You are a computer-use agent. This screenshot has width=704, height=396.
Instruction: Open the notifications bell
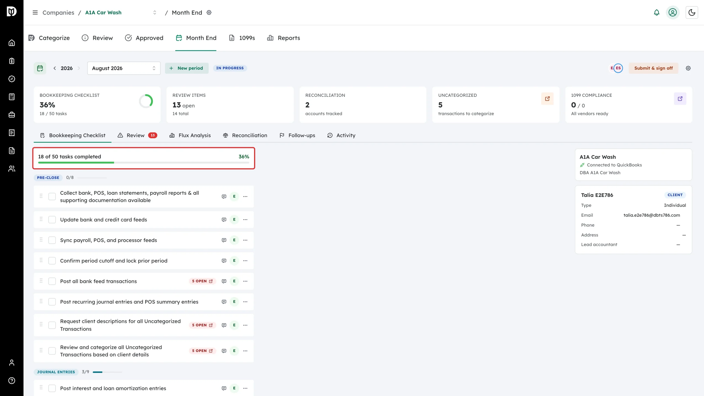click(656, 13)
